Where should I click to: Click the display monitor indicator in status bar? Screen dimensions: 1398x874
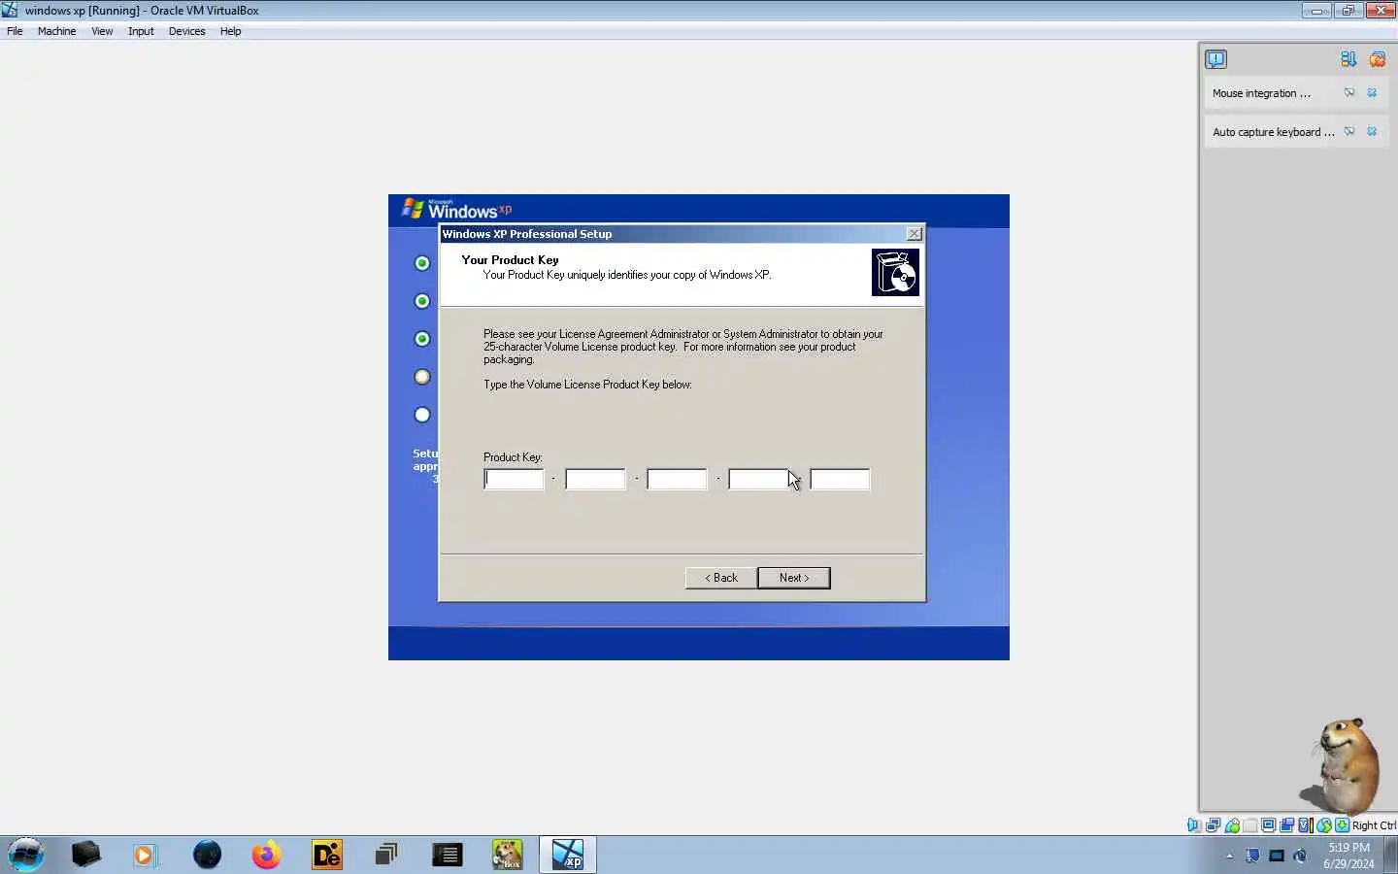pos(1268,824)
